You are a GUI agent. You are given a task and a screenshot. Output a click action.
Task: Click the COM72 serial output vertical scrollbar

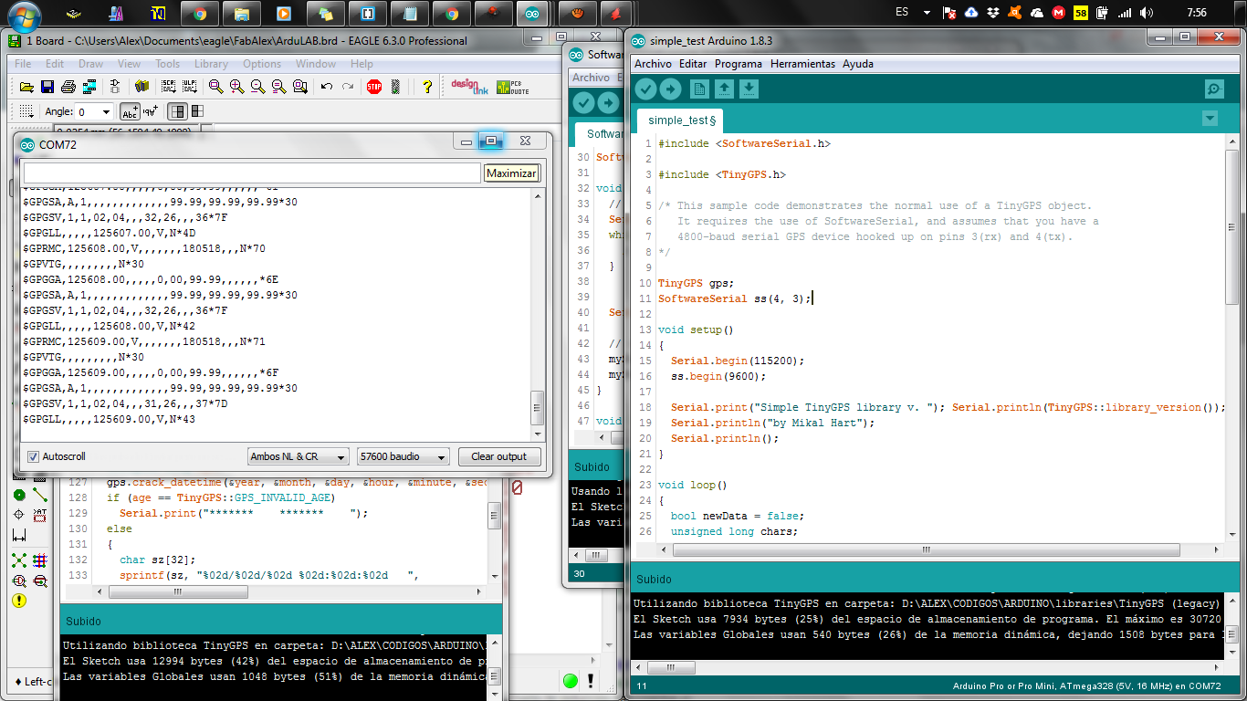(x=537, y=316)
